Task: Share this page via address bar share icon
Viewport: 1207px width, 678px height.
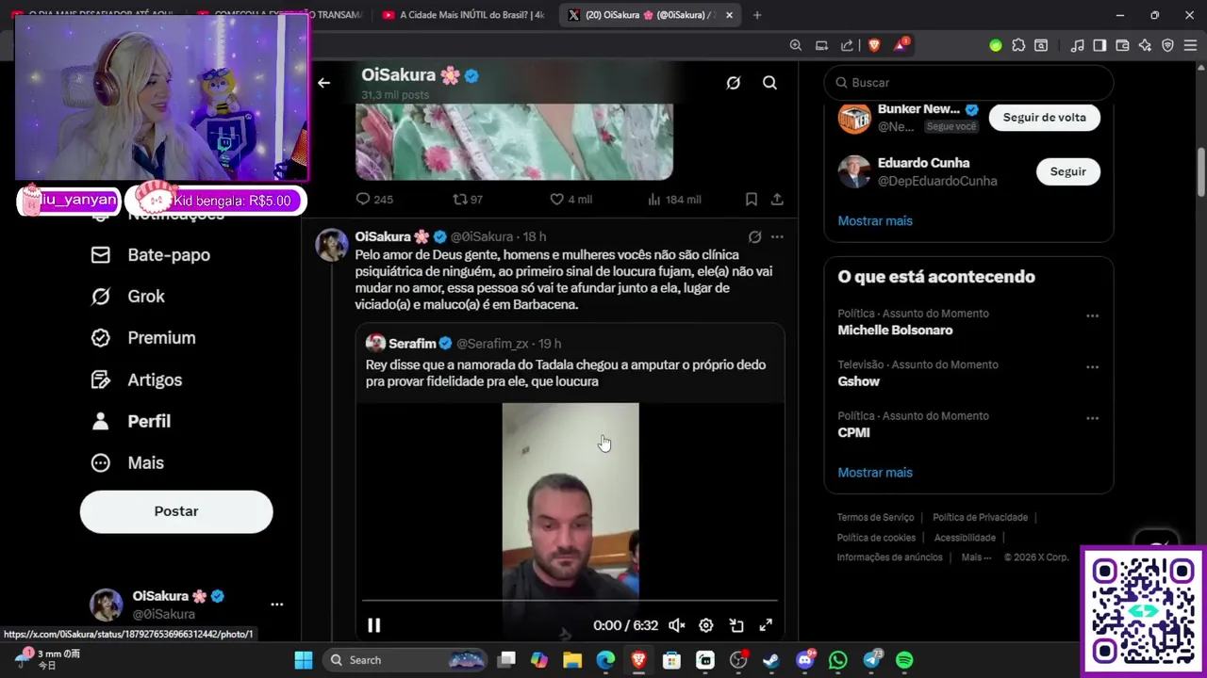Action: (x=847, y=45)
